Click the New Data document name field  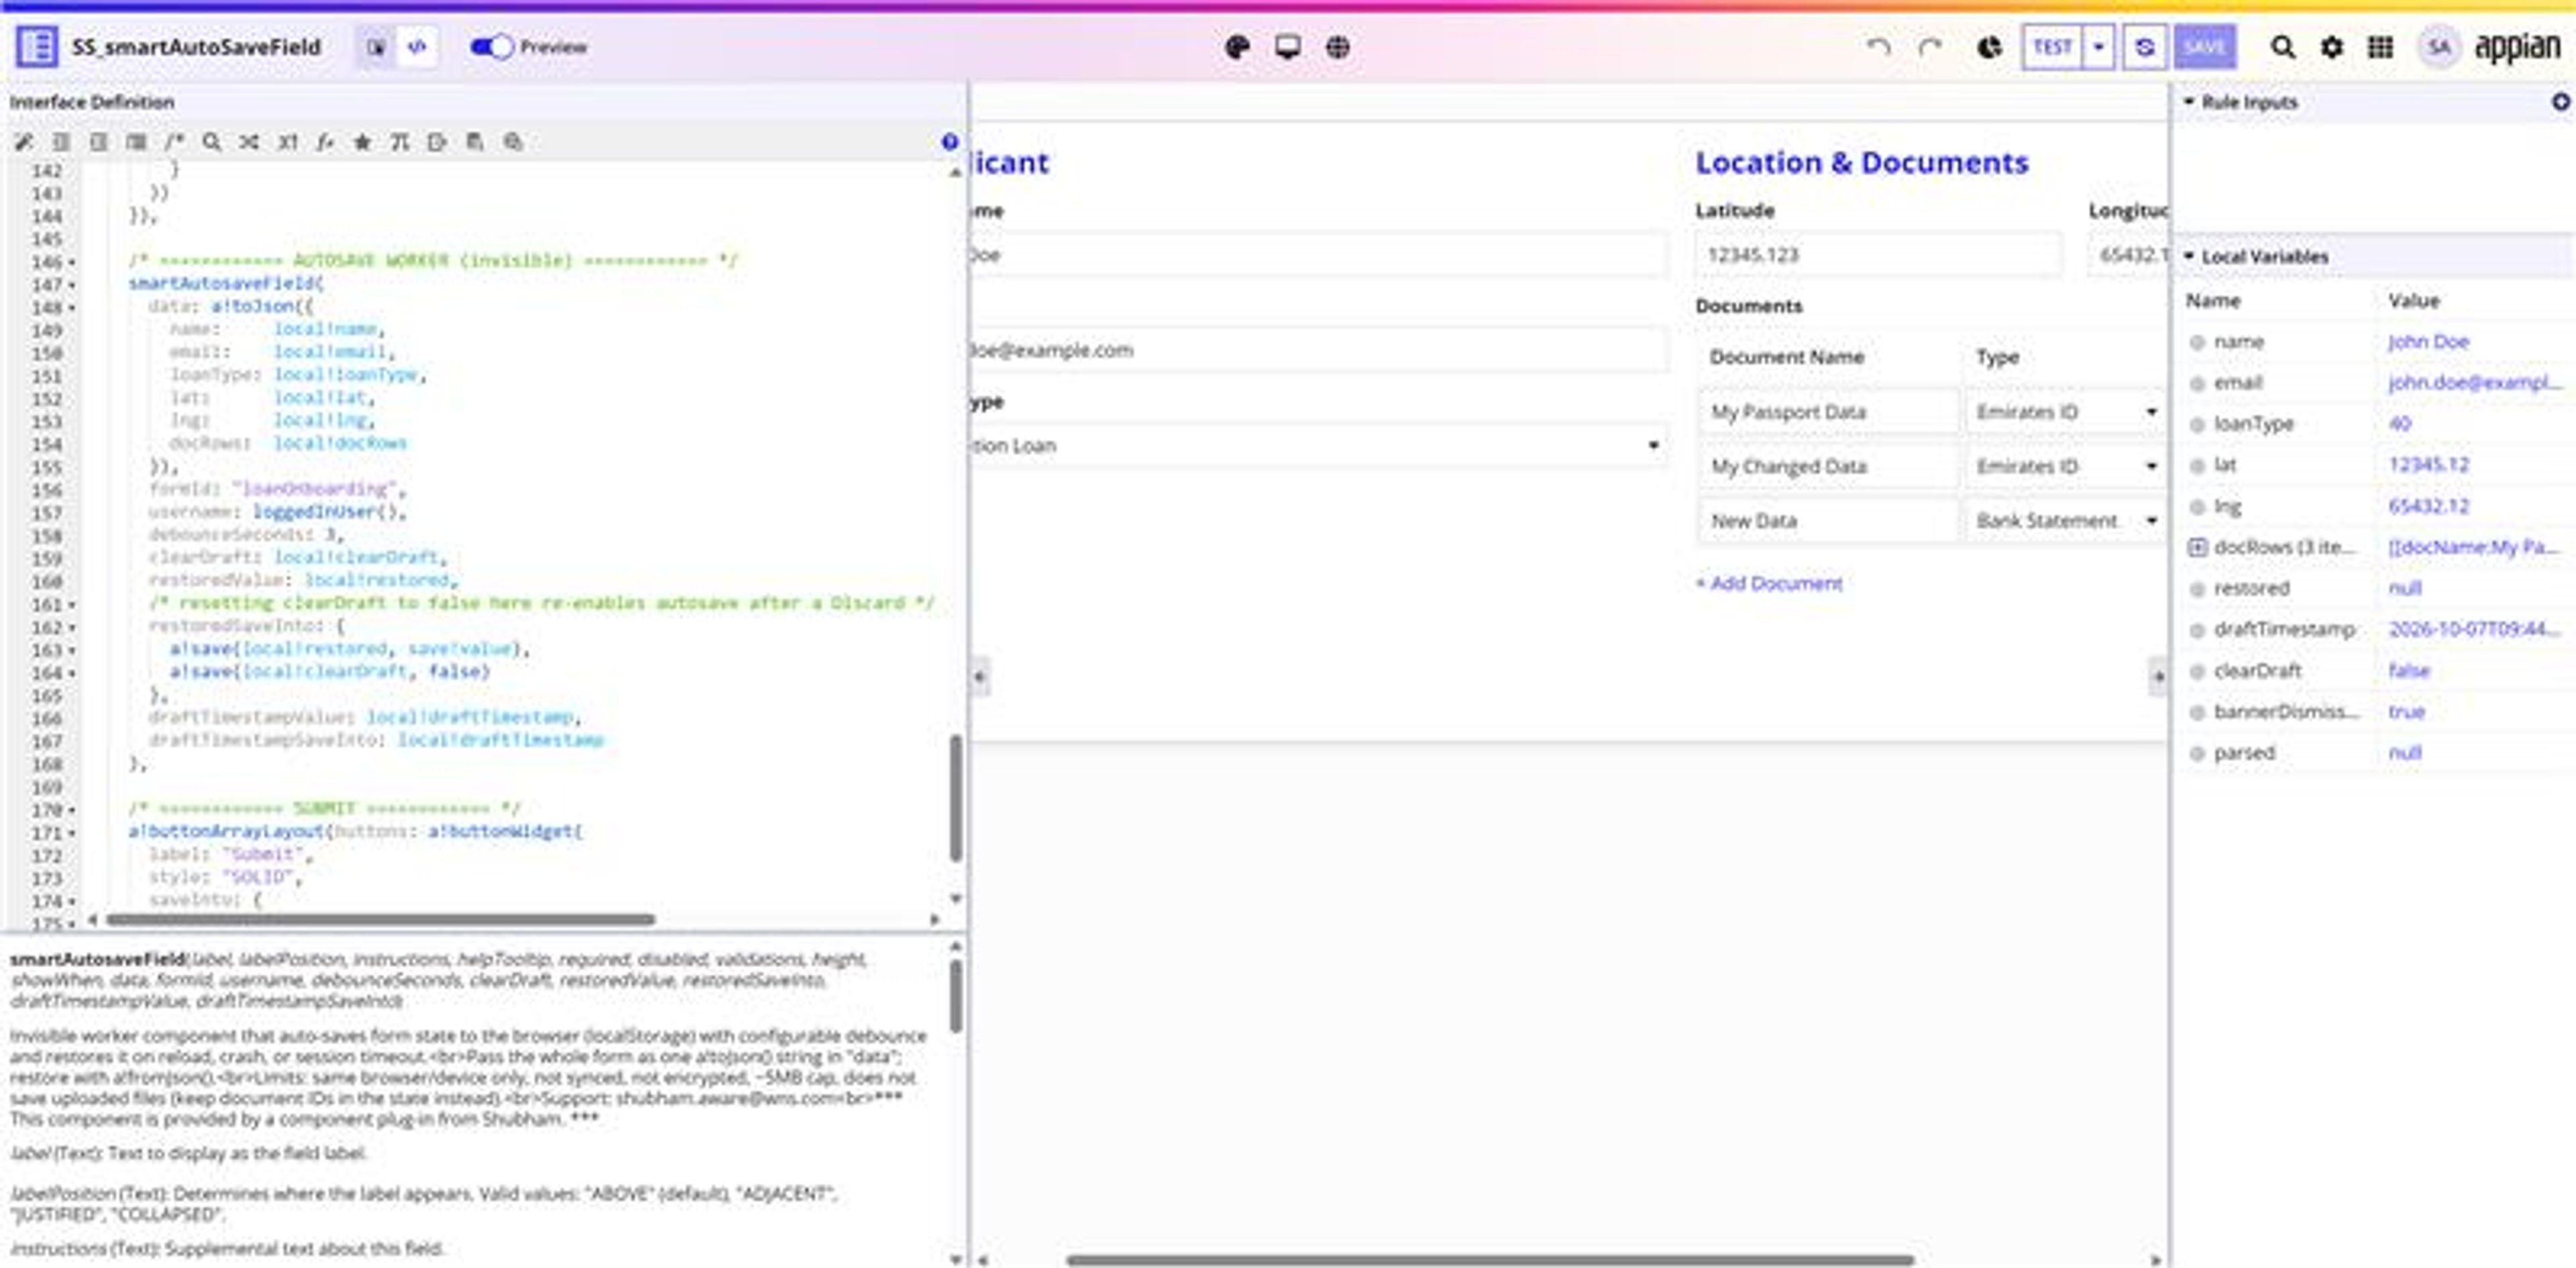tap(1828, 520)
